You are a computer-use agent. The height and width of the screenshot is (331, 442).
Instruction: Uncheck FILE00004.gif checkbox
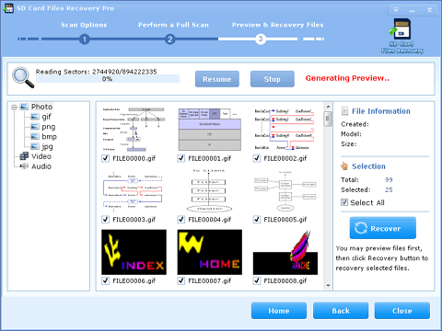181,220
